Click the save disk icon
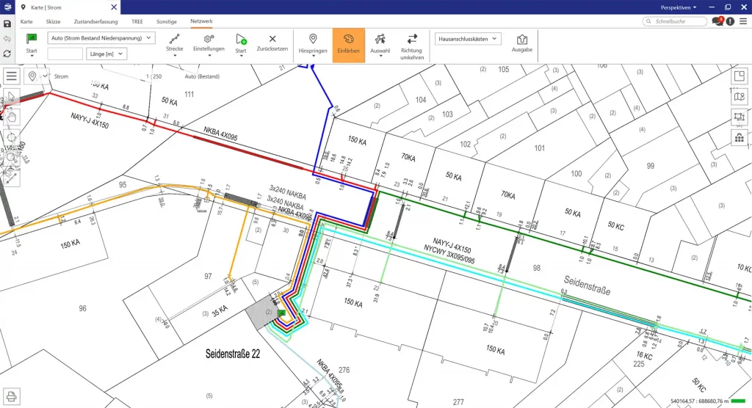 coord(7,23)
